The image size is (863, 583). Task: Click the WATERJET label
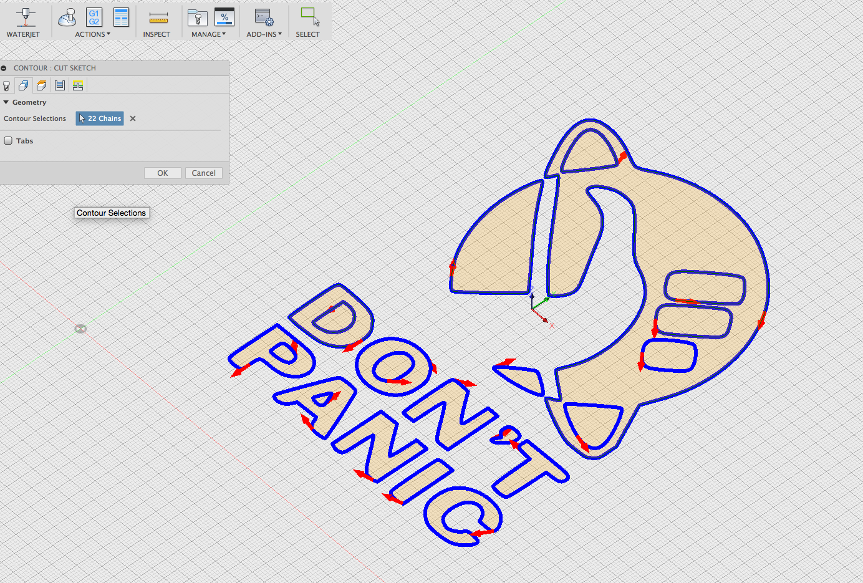[23, 34]
